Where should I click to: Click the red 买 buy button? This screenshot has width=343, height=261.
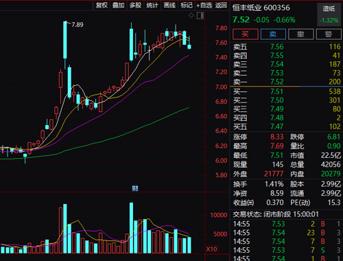point(246,34)
